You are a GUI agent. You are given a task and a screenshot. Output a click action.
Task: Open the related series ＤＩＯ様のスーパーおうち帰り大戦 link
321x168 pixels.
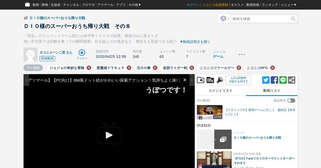tap(257, 138)
